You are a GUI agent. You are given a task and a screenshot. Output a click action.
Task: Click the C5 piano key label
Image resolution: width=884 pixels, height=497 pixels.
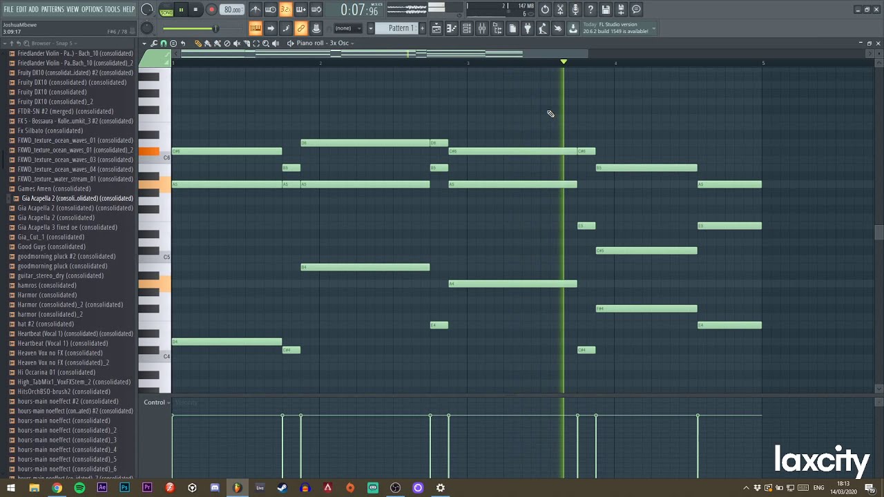[166, 257]
